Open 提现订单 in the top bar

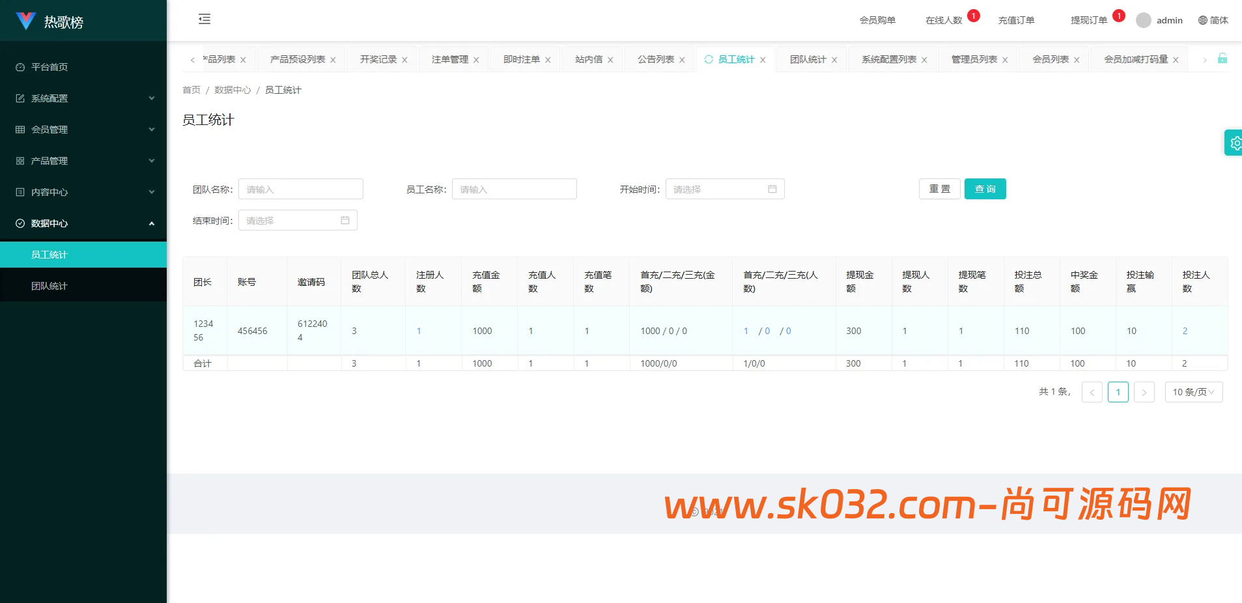pos(1089,20)
